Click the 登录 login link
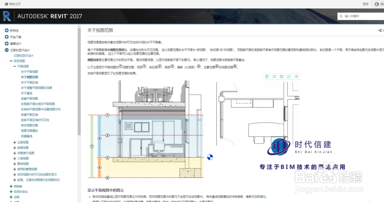 point(366,4)
